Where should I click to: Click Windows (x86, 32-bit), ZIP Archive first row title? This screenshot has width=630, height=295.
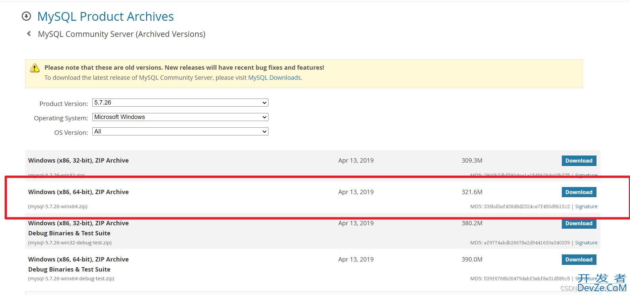79,161
